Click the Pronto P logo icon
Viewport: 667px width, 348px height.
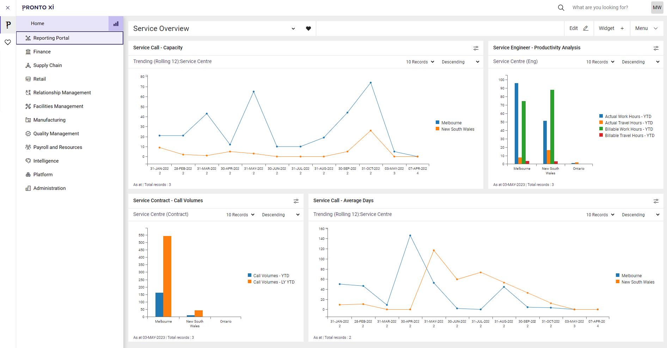[x=8, y=25]
